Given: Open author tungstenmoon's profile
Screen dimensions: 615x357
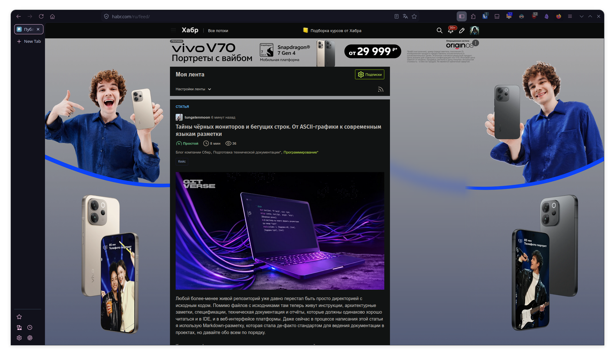Looking at the screenshot, I should click(197, 117).
